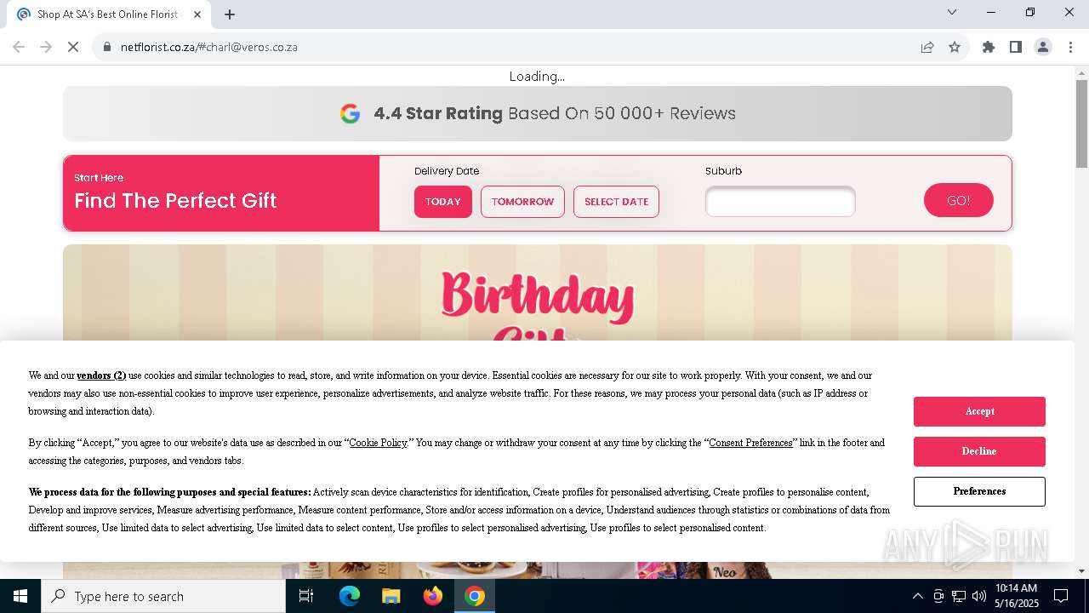
Task: Open Chrome three-dot menu
Action: 1070,47
